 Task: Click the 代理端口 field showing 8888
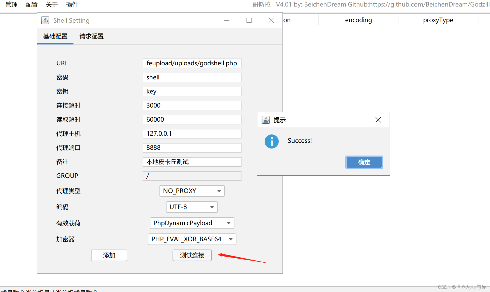coord(192,148)
